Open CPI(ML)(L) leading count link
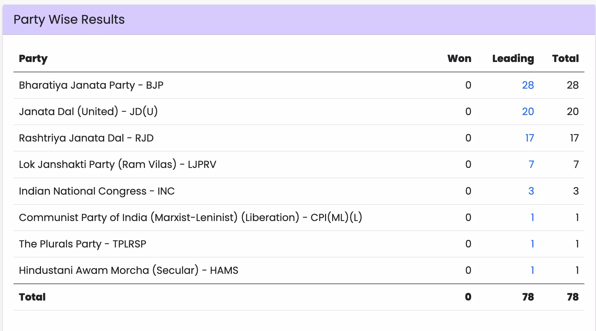 coord(532,217)
